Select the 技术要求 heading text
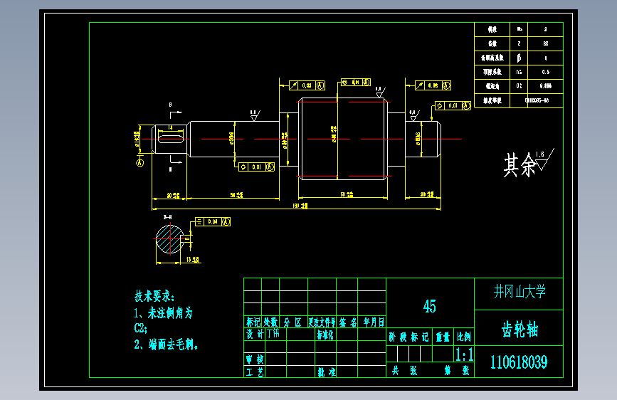The height and width of the screenshot is (400, 617). point(154,296)
